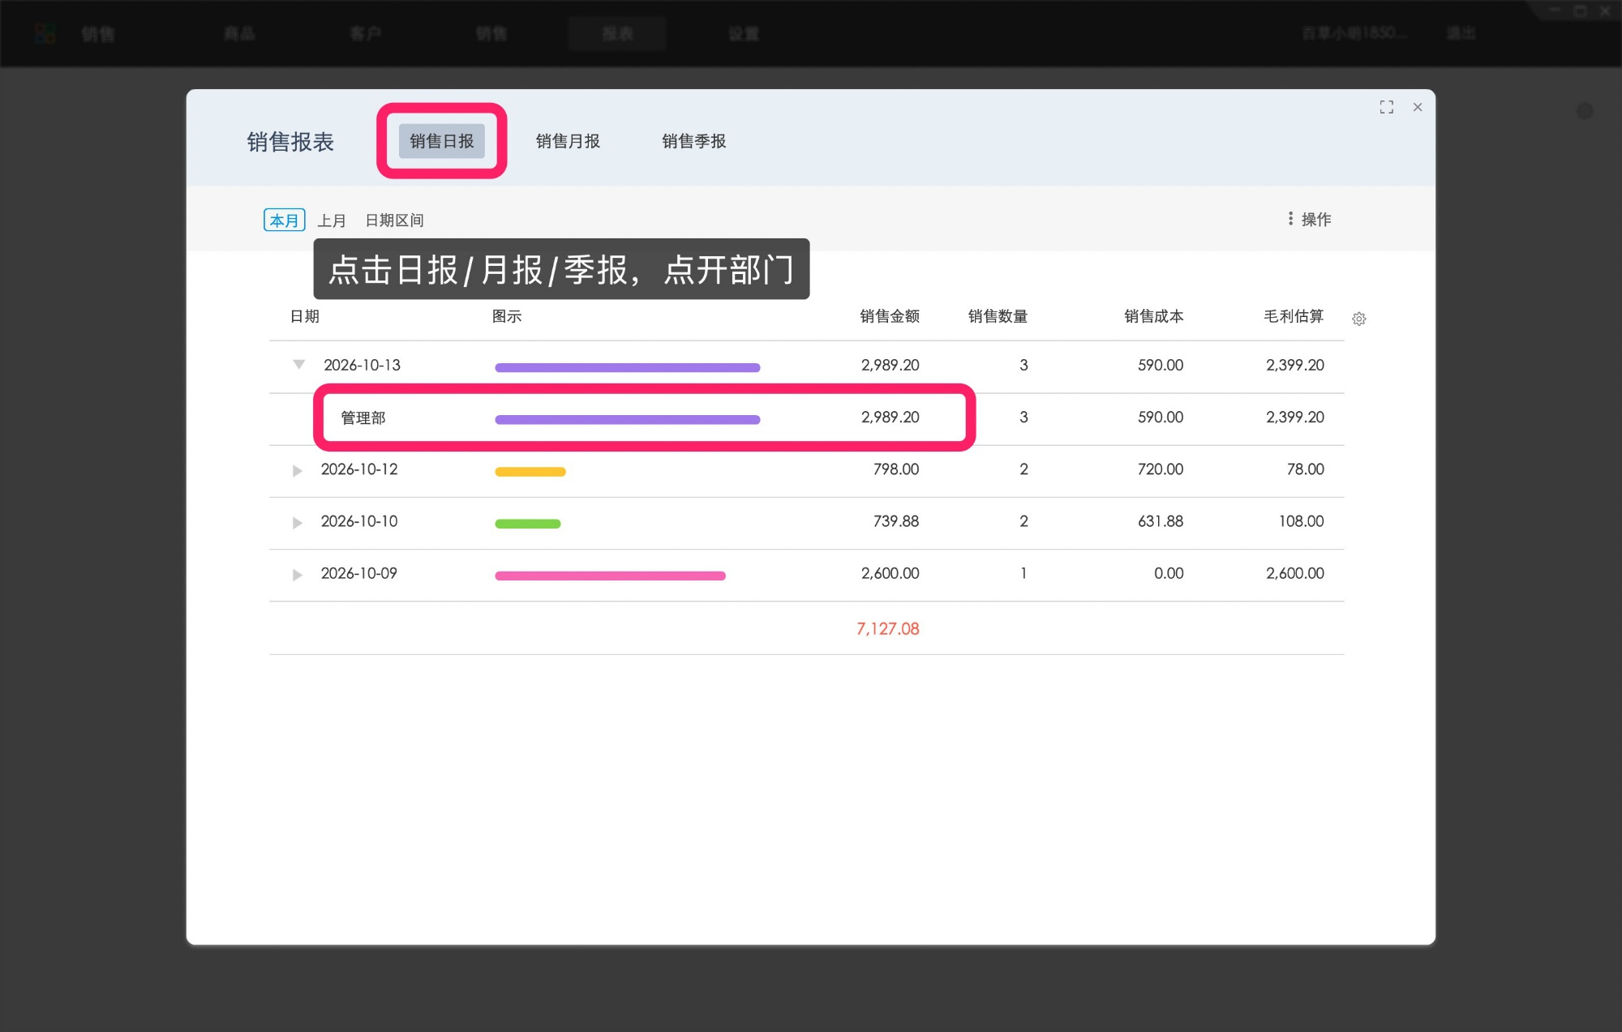Click the 720.00 sales cost cell

(x=1161, y=469)
